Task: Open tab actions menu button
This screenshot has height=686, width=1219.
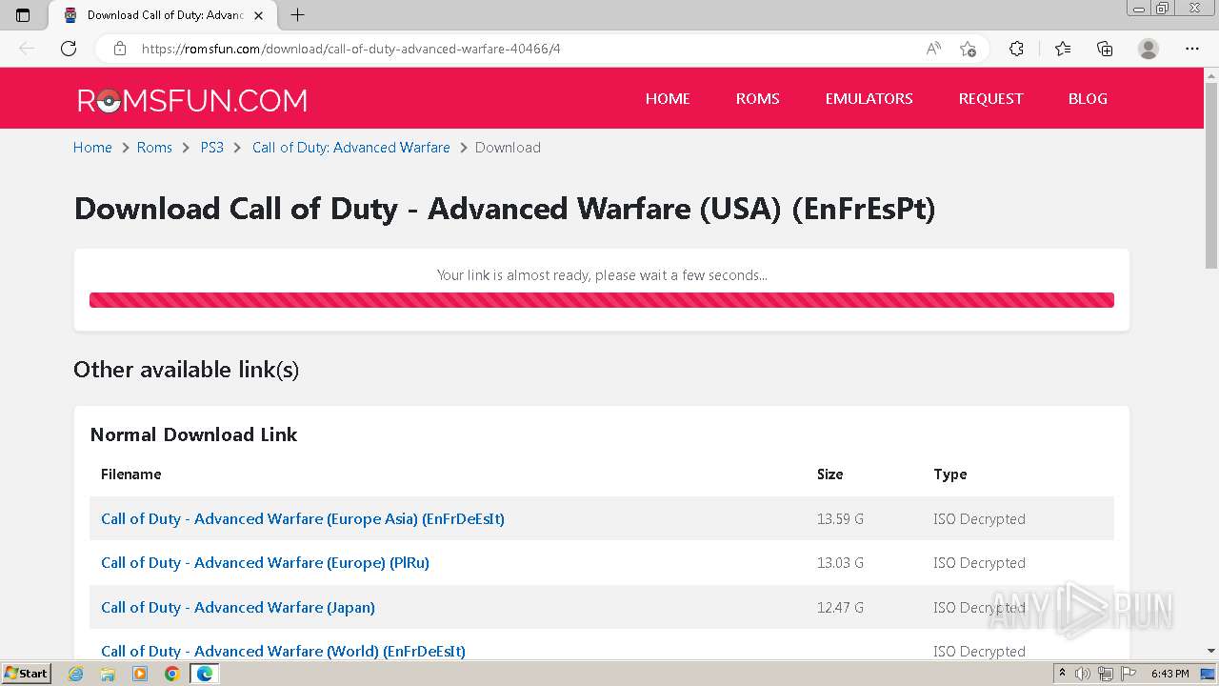Action: [23, 15]
